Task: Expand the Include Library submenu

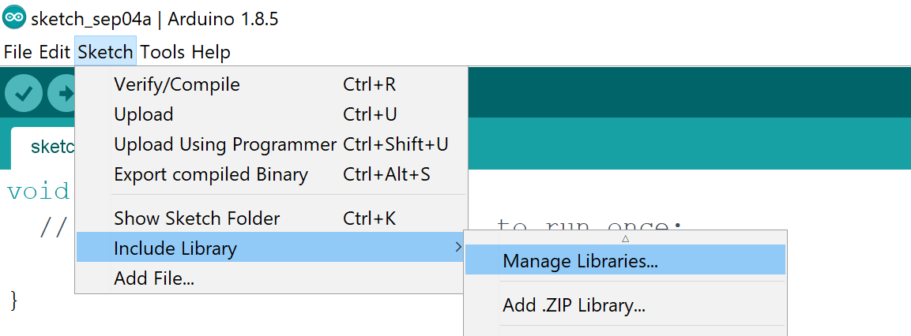Action: tap(271, 248)
